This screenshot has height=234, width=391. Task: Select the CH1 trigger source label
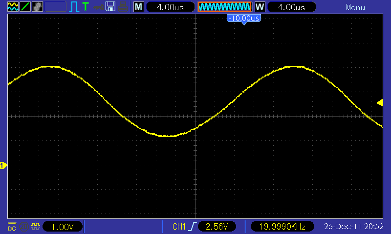[179, 227]
